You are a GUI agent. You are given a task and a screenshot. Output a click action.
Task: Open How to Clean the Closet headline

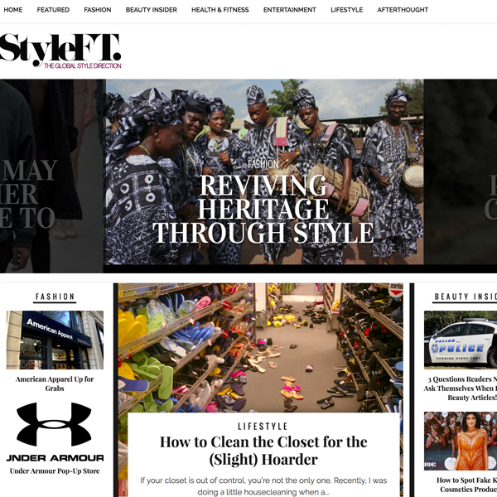pyautogui.click(x=263, y=451)
